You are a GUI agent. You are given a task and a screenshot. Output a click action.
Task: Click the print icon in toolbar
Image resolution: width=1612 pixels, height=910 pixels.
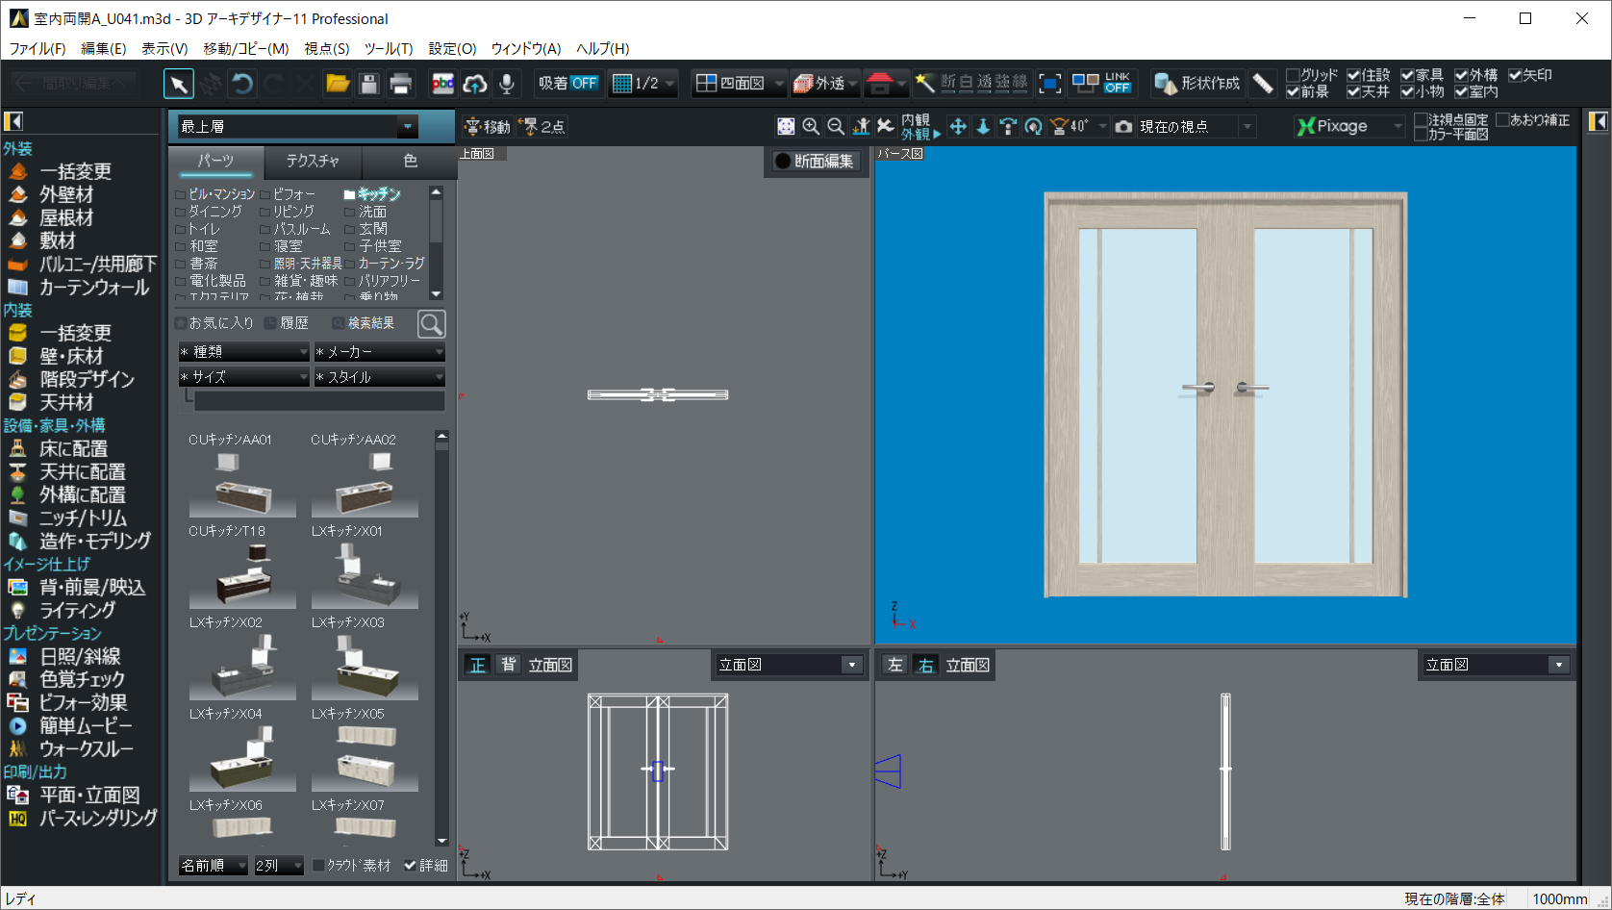(401, 84)
